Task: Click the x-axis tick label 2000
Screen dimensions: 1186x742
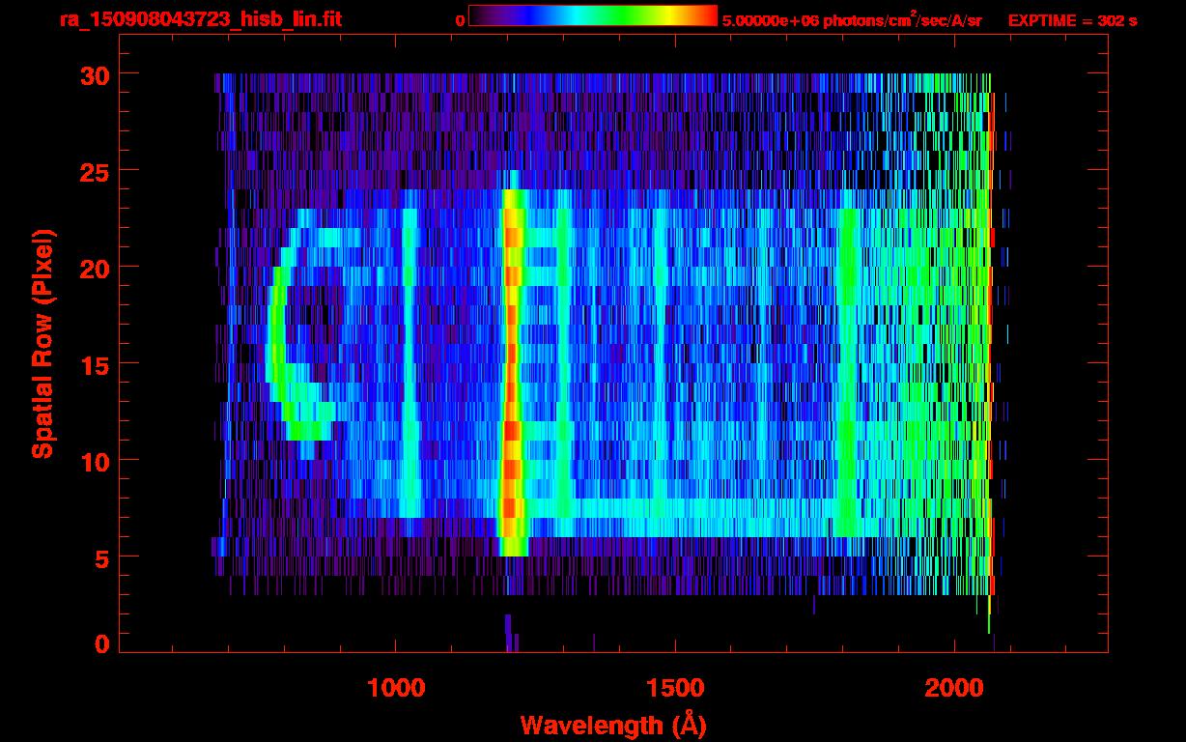Action: 954,688
